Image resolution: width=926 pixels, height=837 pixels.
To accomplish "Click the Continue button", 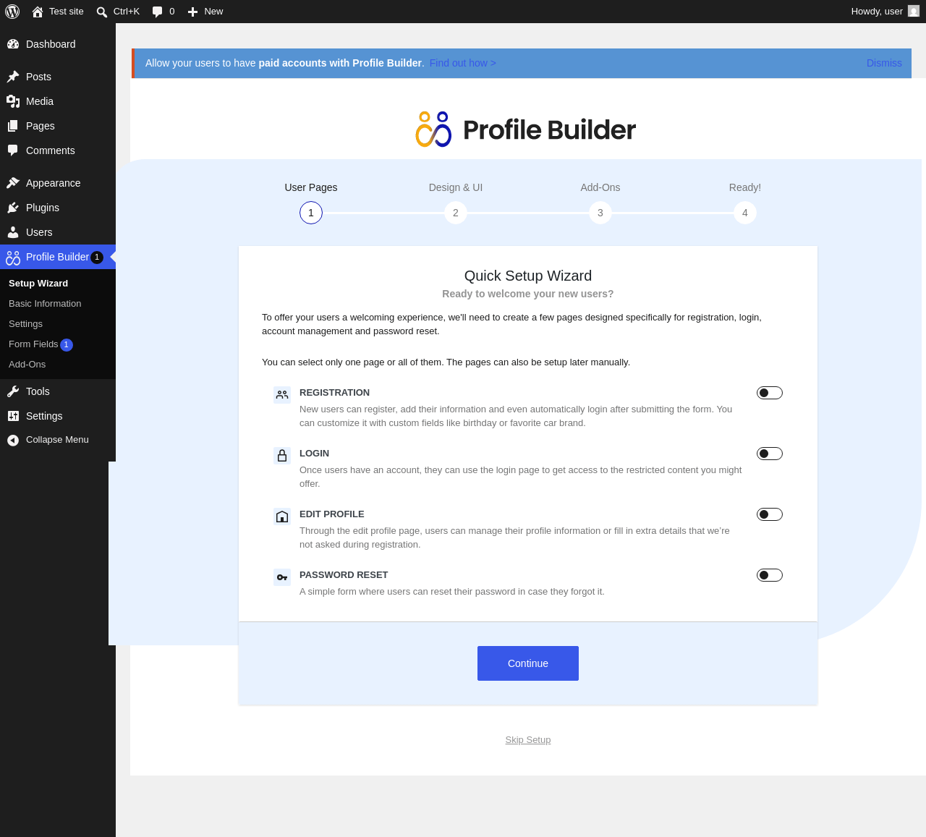I will pyautogui.click(x=528, y=663).
